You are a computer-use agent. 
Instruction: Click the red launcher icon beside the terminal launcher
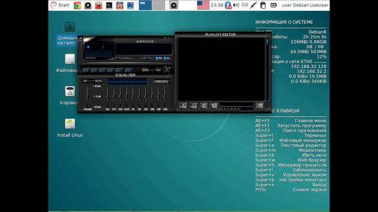tap(99, 5)
